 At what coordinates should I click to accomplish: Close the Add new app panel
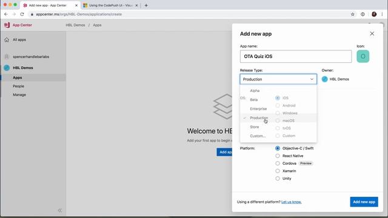[x=372, y=34]
